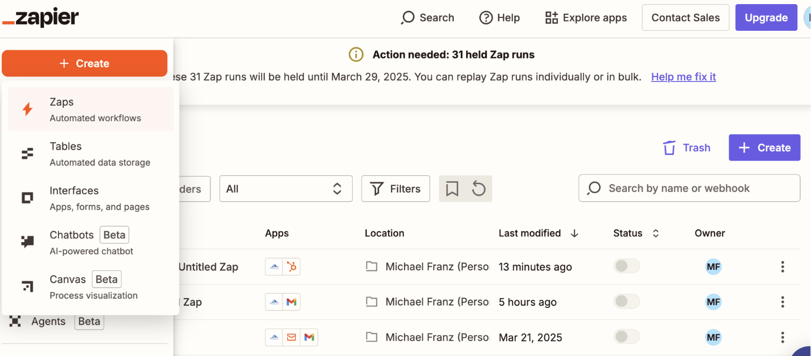Select Chatbots Beta option
The width and height of the screenshot is (811, 356).
91,242
